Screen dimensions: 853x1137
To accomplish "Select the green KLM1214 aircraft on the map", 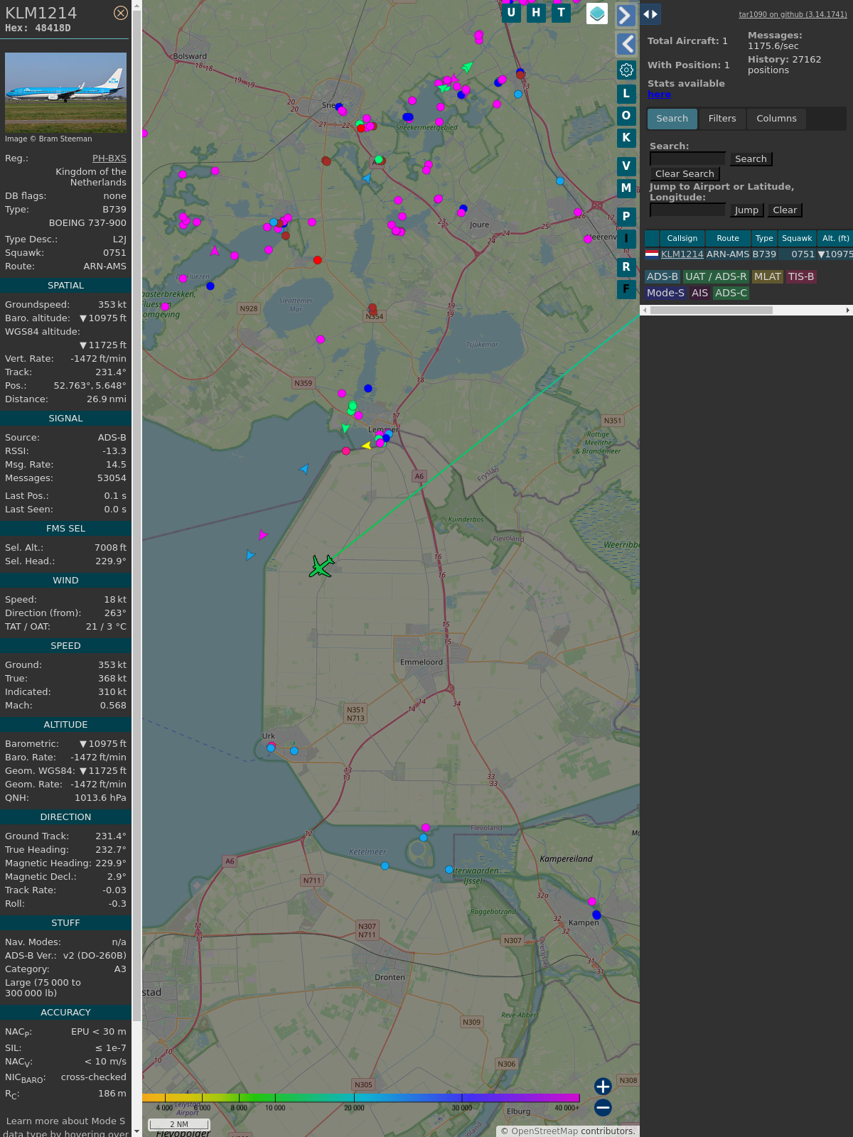I will click(321, 566).
